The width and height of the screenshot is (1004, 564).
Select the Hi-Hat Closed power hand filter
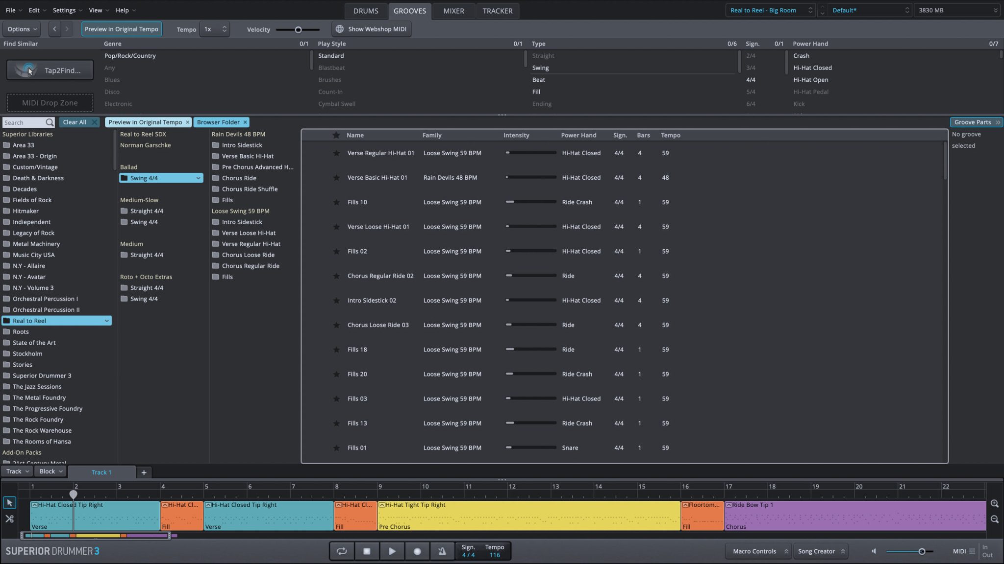[x=812, y=68]
